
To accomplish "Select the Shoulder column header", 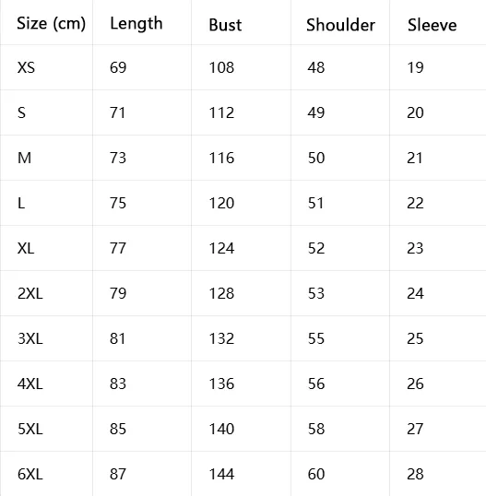I will click(x=340, y=25).
